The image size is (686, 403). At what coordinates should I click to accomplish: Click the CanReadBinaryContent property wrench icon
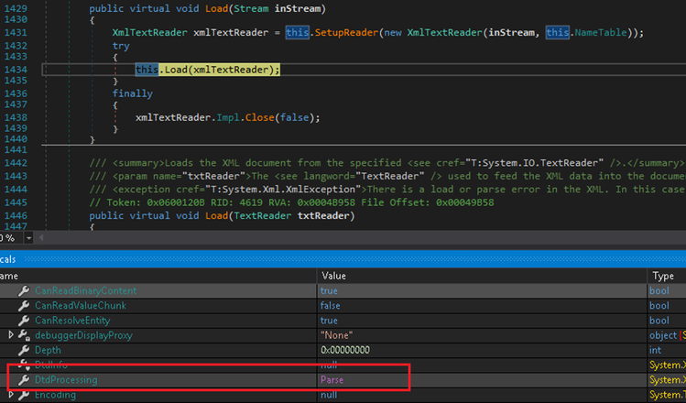(25, 290)
